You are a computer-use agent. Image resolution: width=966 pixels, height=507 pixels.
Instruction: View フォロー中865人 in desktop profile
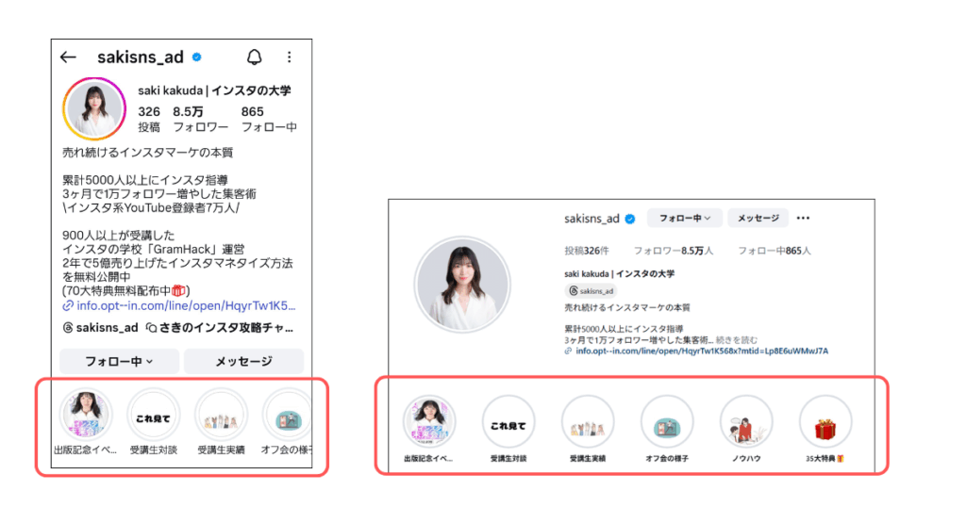click(774, 251)
